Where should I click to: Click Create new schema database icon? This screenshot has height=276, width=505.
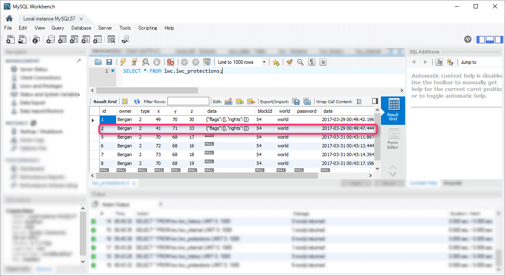coord(51,39)
